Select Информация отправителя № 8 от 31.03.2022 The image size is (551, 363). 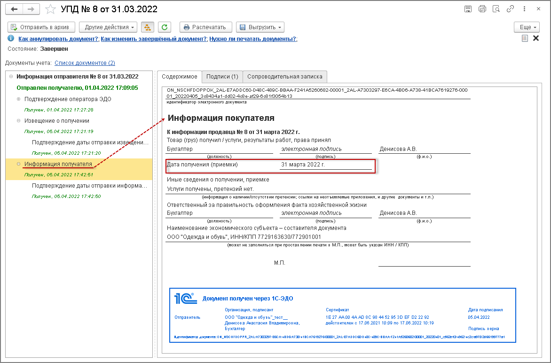pyautogui.click(x=77, y=77)
